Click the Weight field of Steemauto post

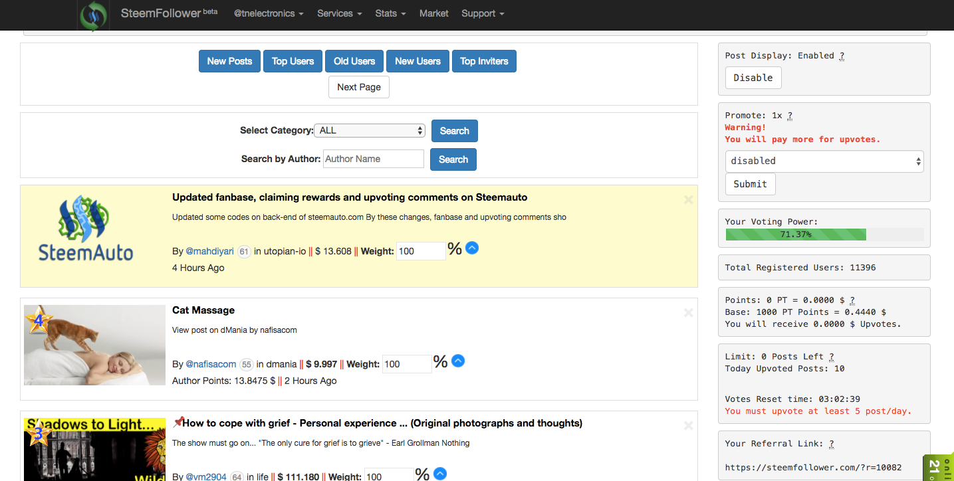(x=421, y=251)
